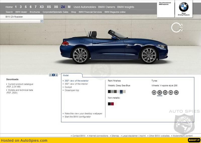Download the current product catalogue PDF

click(21, 84)
